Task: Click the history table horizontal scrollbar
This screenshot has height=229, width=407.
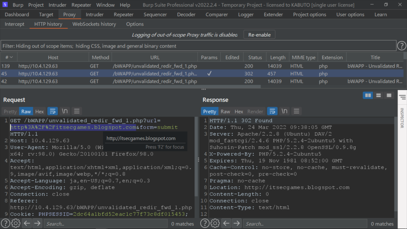Action: pyautogui.click(x=131, y=87)
